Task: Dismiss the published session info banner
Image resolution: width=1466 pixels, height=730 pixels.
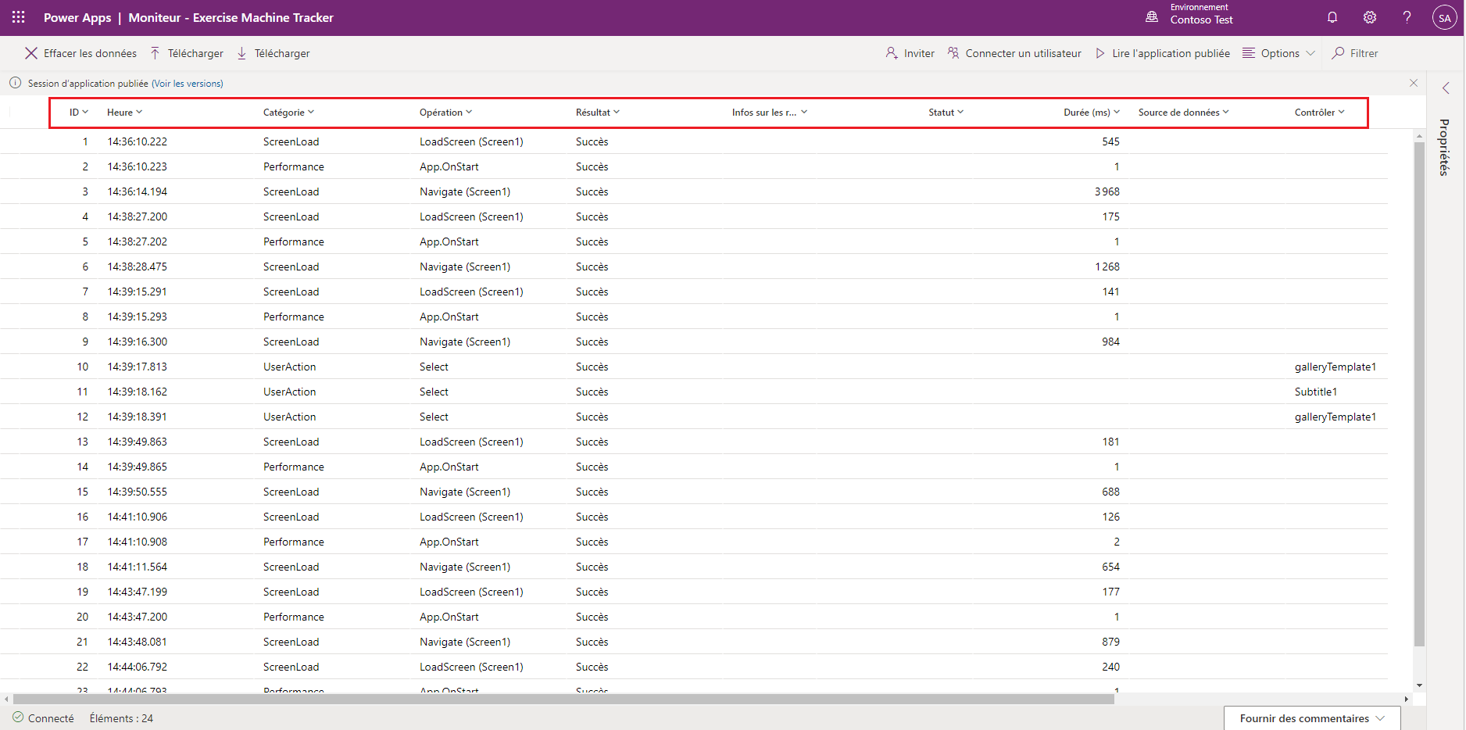Action: pyautogui.click(x=1414, y=83)
